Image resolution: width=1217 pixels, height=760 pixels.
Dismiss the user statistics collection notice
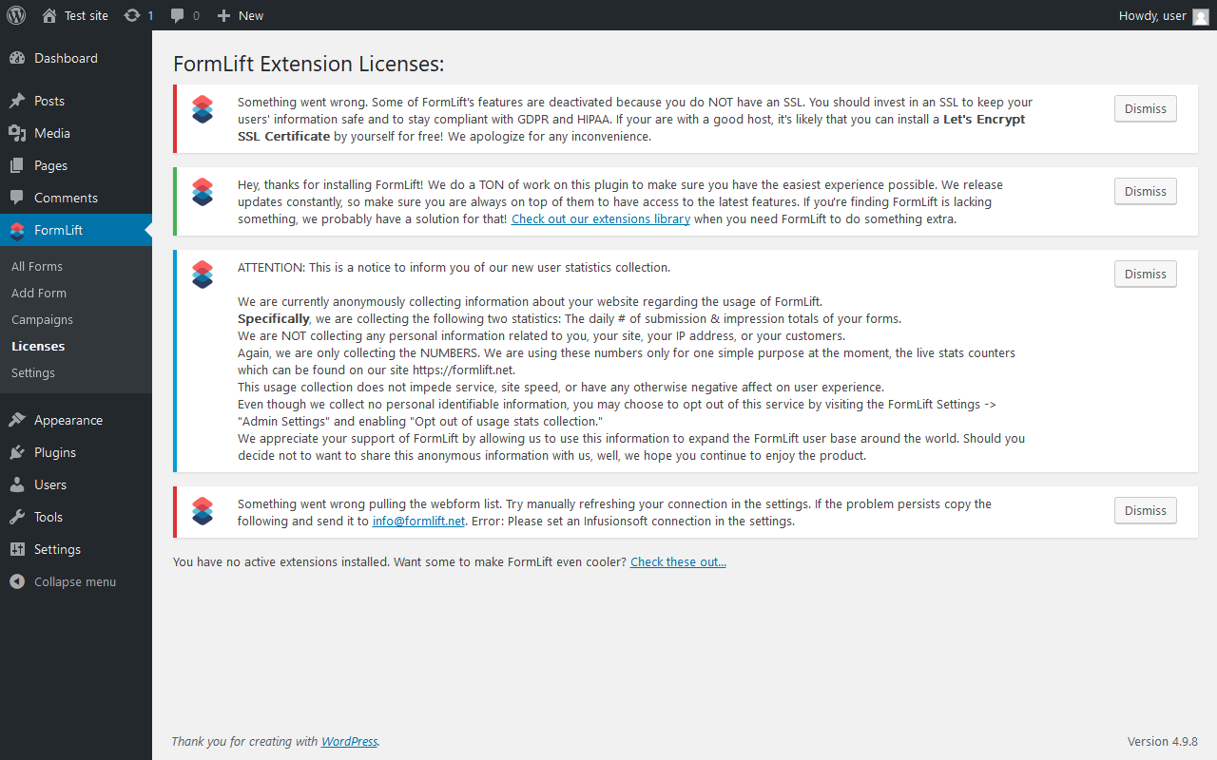(x=1145, y=274)
